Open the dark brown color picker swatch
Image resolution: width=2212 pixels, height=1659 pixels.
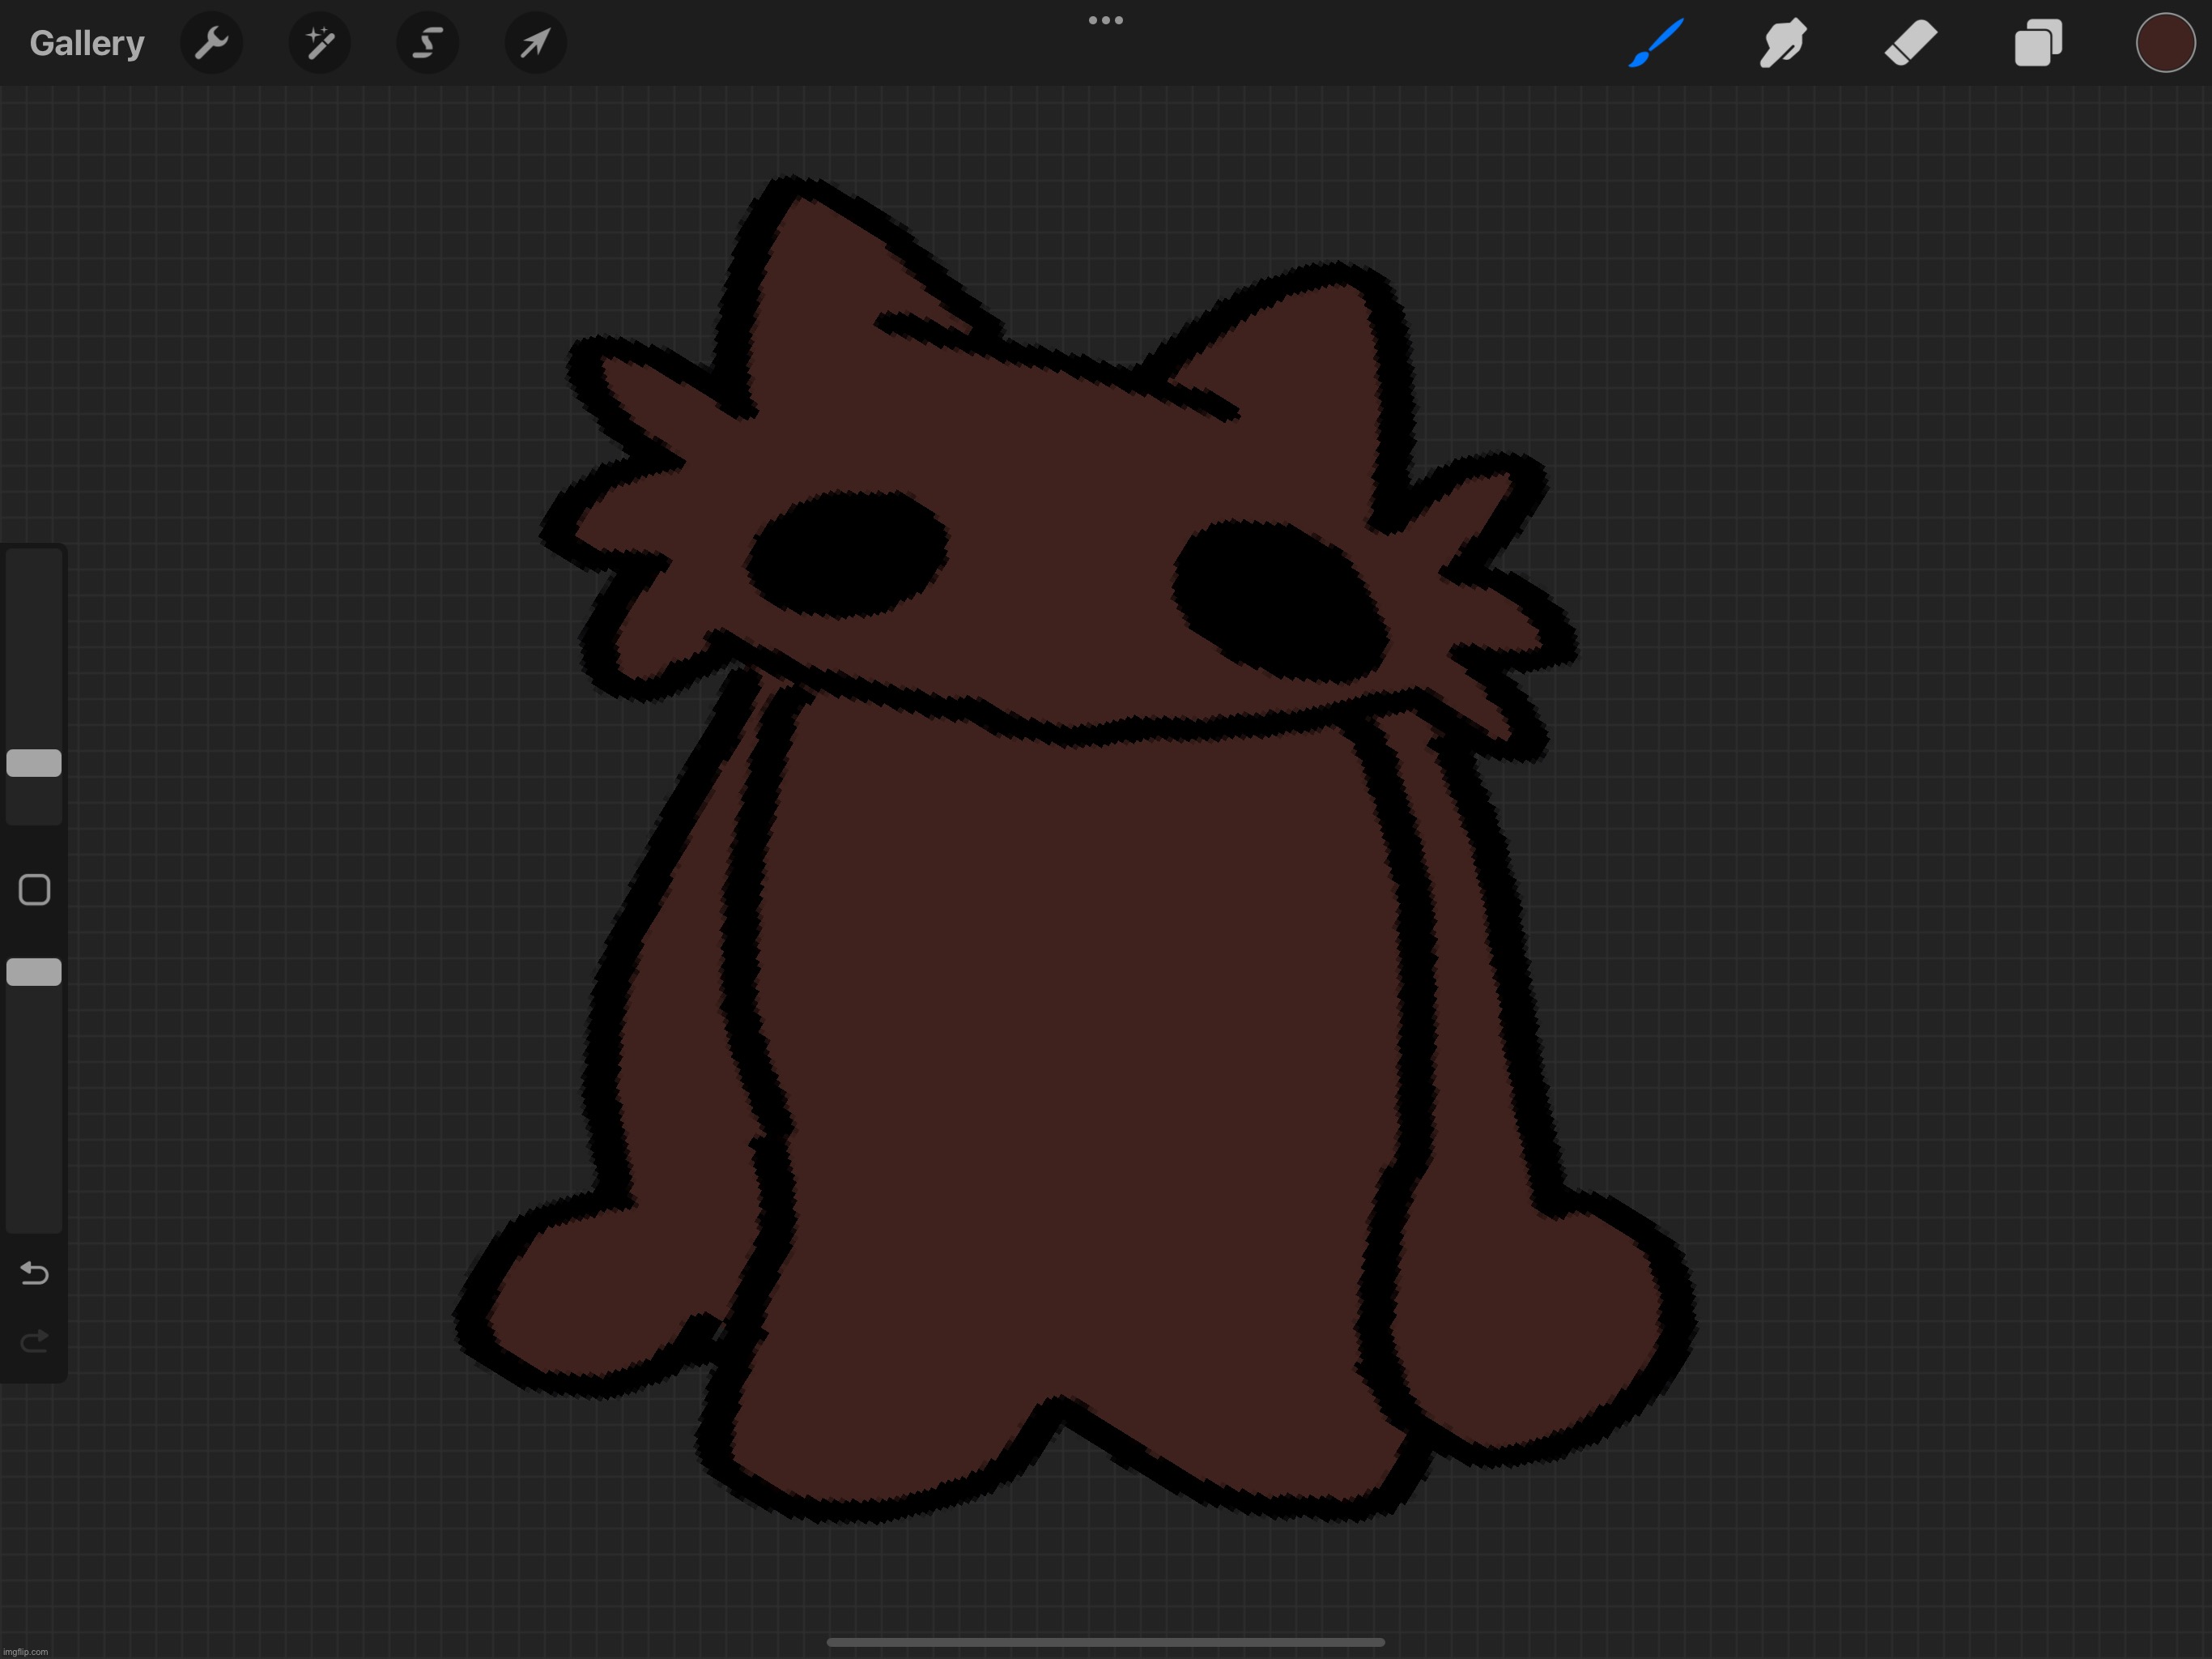pyautogui.click(x=2165, y=43)
